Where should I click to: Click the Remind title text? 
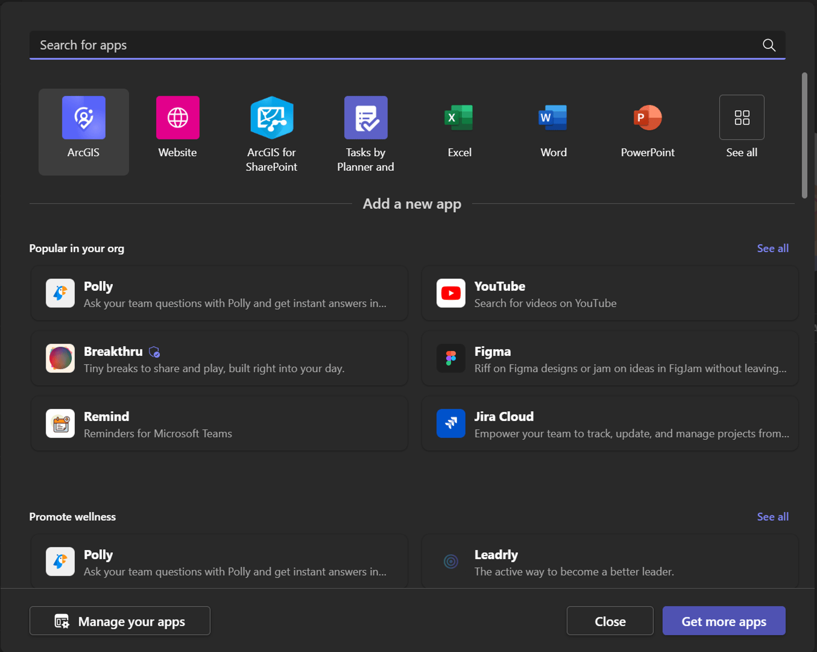coord(106,417)
